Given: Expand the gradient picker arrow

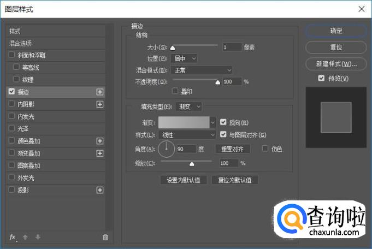Looking at the screenshot, I should point(212,123).
